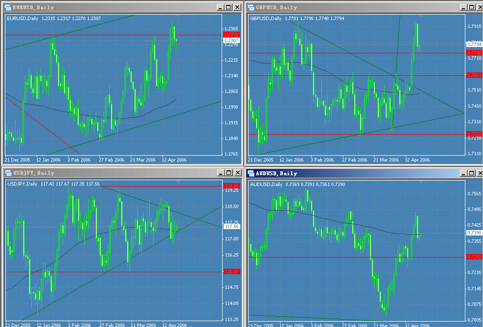Select the 27 Feb 2006 date on GBPUSD axis
The height and width of the screenshot is (327, 483).
355,160
